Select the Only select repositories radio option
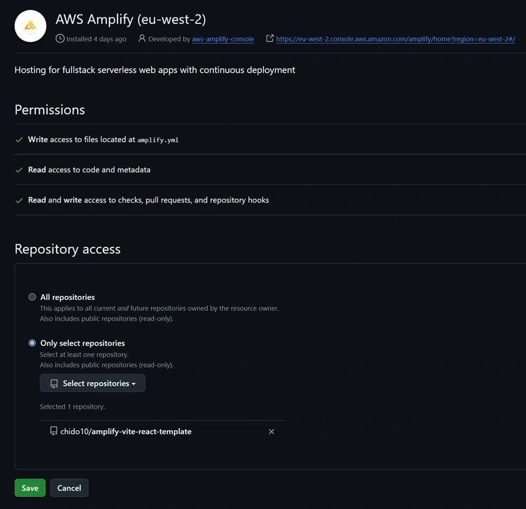This screenshot has width=526, height=509. tap(32, 343)
